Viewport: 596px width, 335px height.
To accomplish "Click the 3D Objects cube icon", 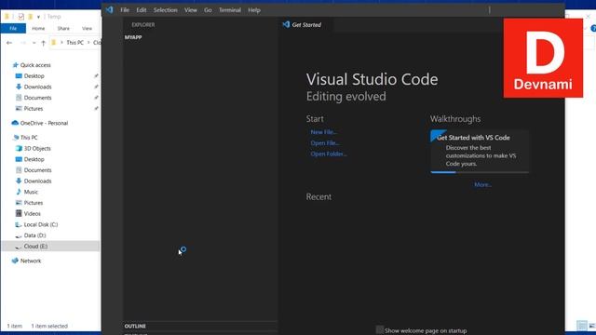I will coord(19,148).
